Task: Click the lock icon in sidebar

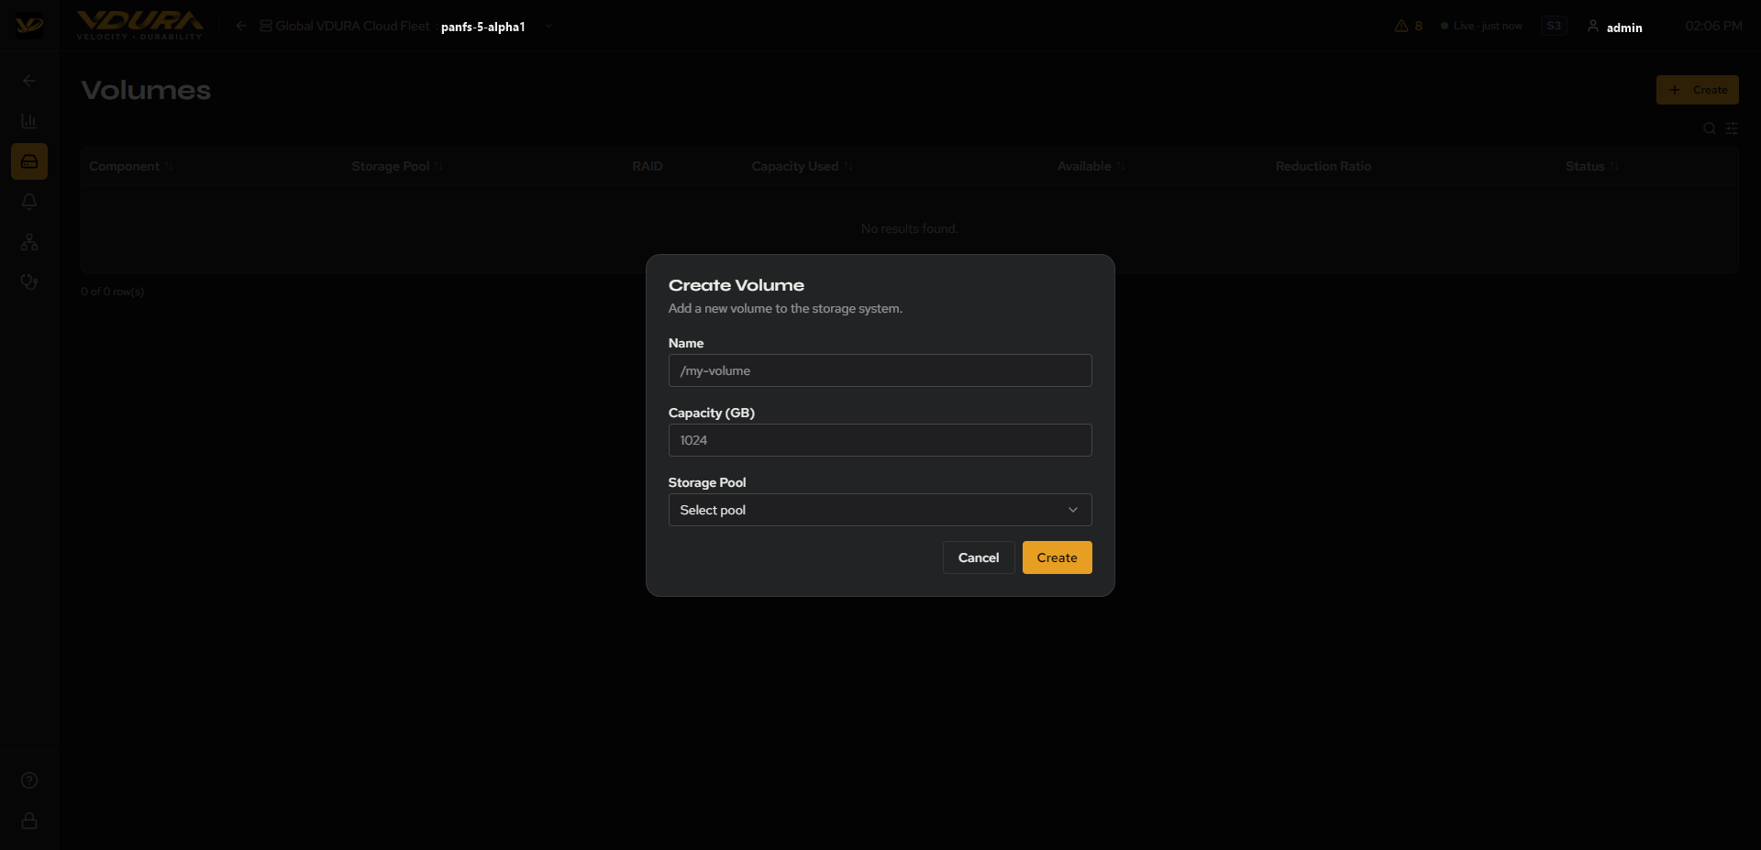Action: [x=29, y=821]
